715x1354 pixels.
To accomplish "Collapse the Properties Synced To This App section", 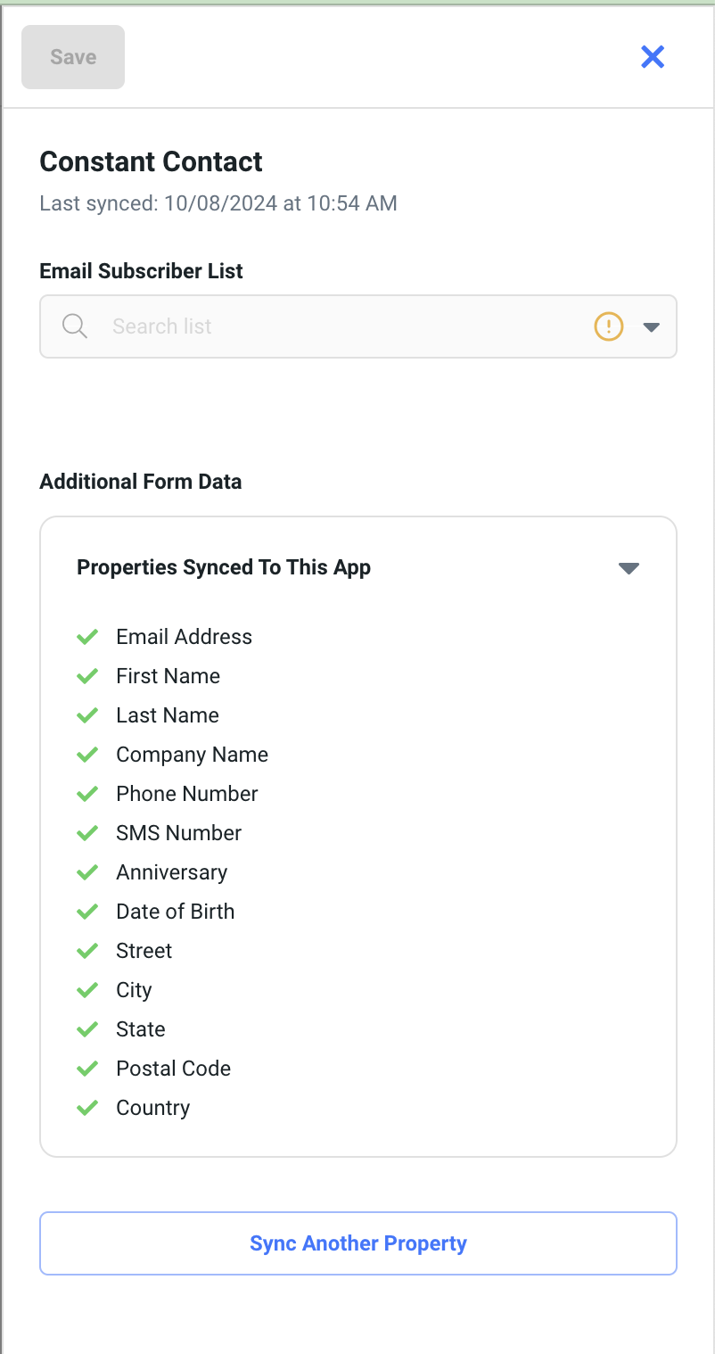I will [x=629, y=568].
